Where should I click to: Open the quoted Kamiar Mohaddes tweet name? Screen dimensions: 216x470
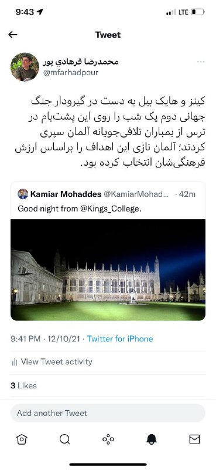click(x=66, y=194)
